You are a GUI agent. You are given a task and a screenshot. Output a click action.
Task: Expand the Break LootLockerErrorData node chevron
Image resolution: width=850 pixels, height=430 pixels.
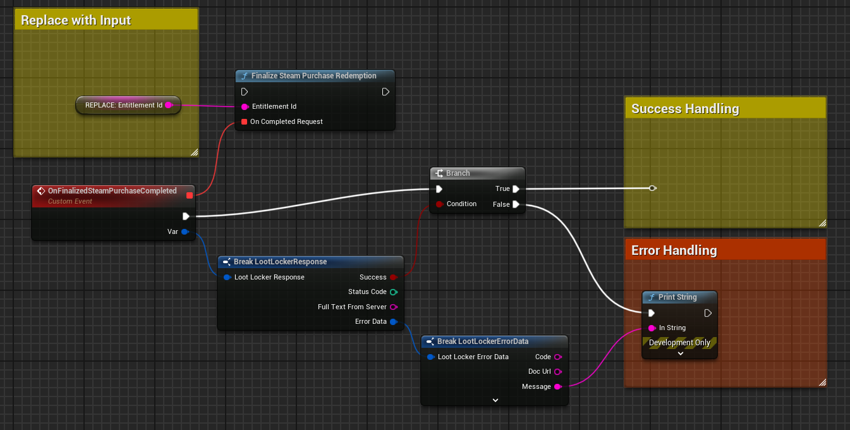click(495, 400)
